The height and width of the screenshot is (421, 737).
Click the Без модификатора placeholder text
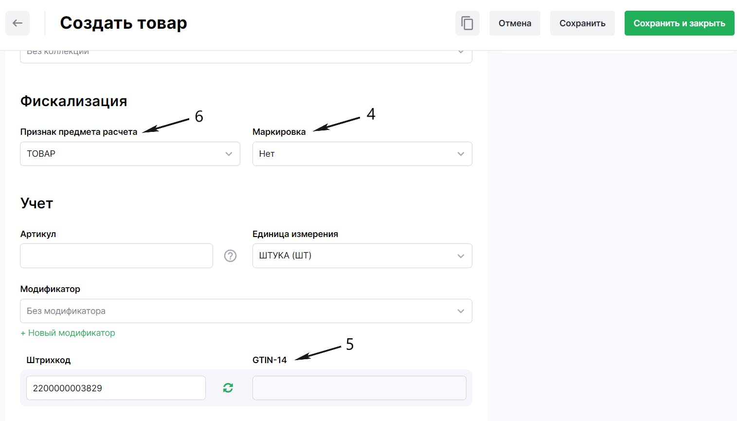pyautogui.click(x=66, y=311)
